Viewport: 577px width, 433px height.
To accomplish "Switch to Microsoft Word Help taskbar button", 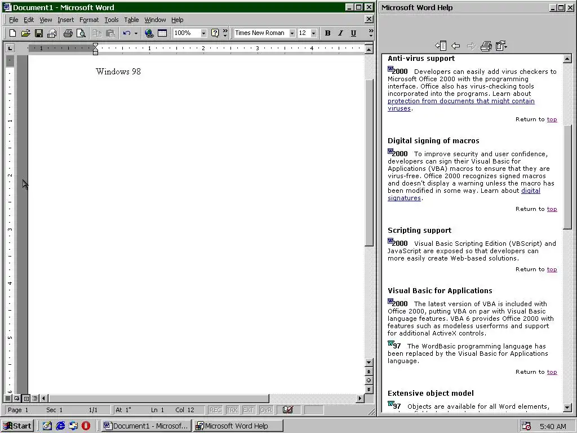I will (238, 426).
